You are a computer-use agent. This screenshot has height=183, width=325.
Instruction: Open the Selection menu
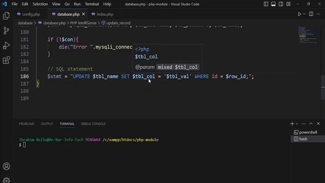pyautogui.click(x=40, y=4)
